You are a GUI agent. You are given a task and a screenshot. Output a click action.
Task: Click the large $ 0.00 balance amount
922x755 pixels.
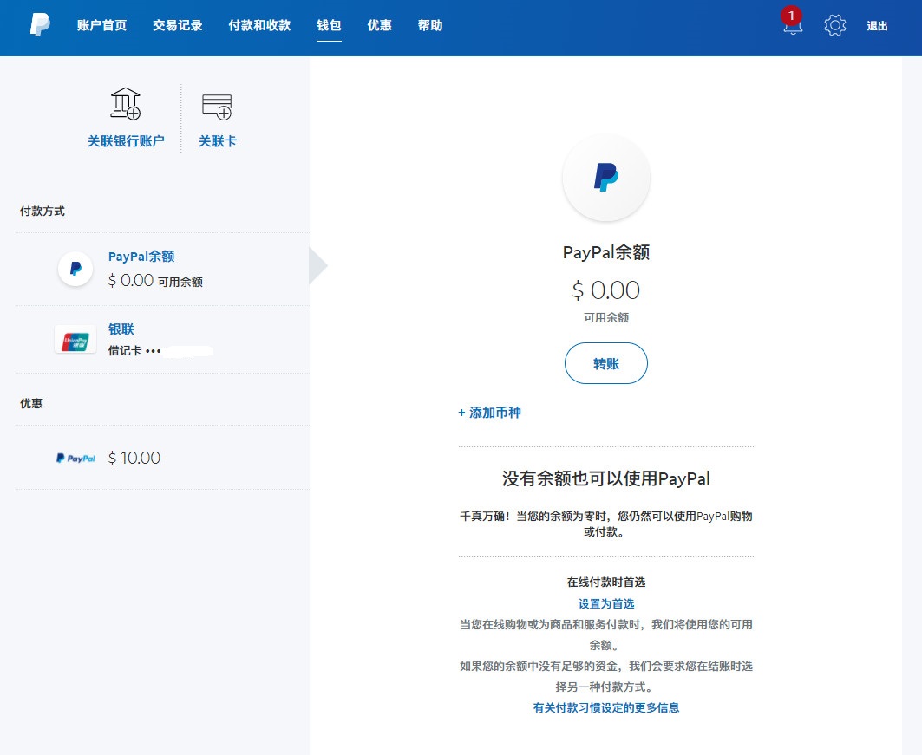[606, 290]
